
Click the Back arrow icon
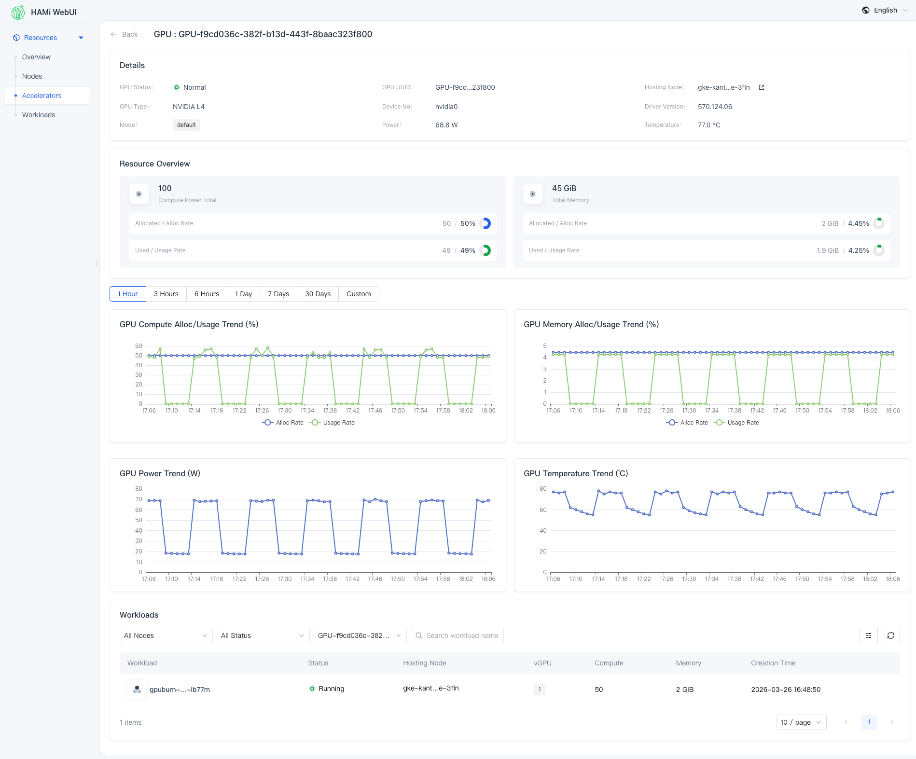pyautogui.click(x=113, y=34)
